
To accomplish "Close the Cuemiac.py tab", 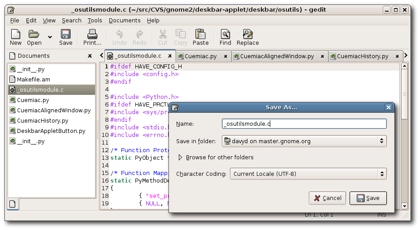I will [225, 56].
